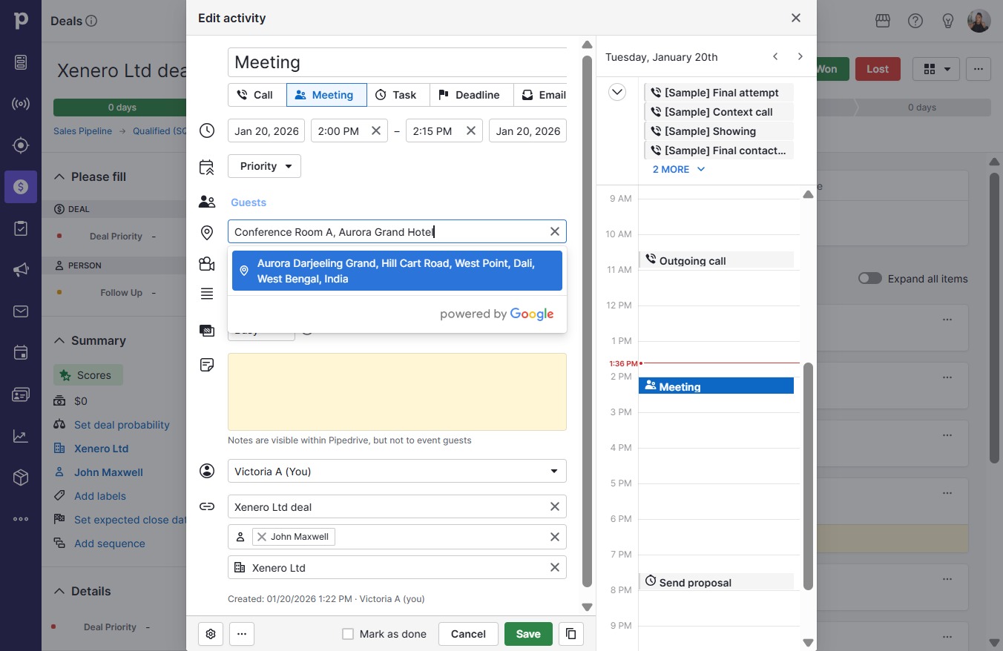Clear the 2:15 PM end time
Screen dimensions: 1003x651
[x=471, y=131]
